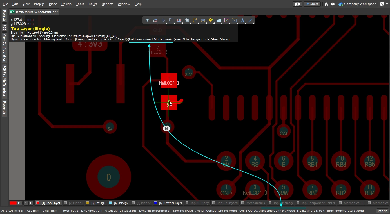Open the notifications message icon

pyautogui.click(x=297, y=4)
